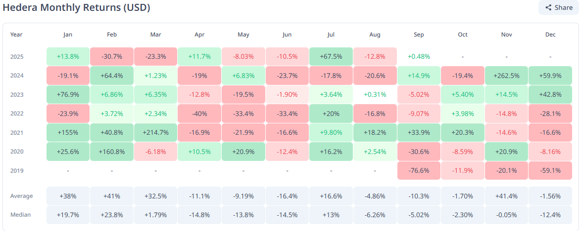Click the November 2024 +262.5% cell
580x231 pixels.
click(506, 76)
